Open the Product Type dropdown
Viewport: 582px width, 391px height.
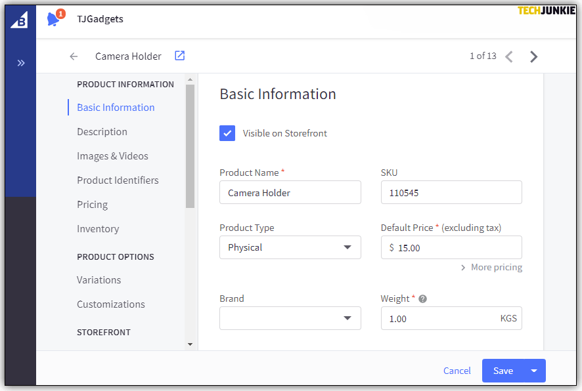click(290, 247)
